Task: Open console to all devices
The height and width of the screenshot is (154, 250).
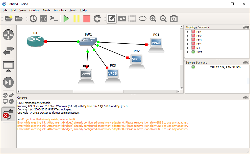Action: click(54, 19)
